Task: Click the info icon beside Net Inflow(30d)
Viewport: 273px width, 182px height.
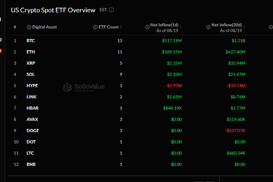Action: (x=208, y=27)
